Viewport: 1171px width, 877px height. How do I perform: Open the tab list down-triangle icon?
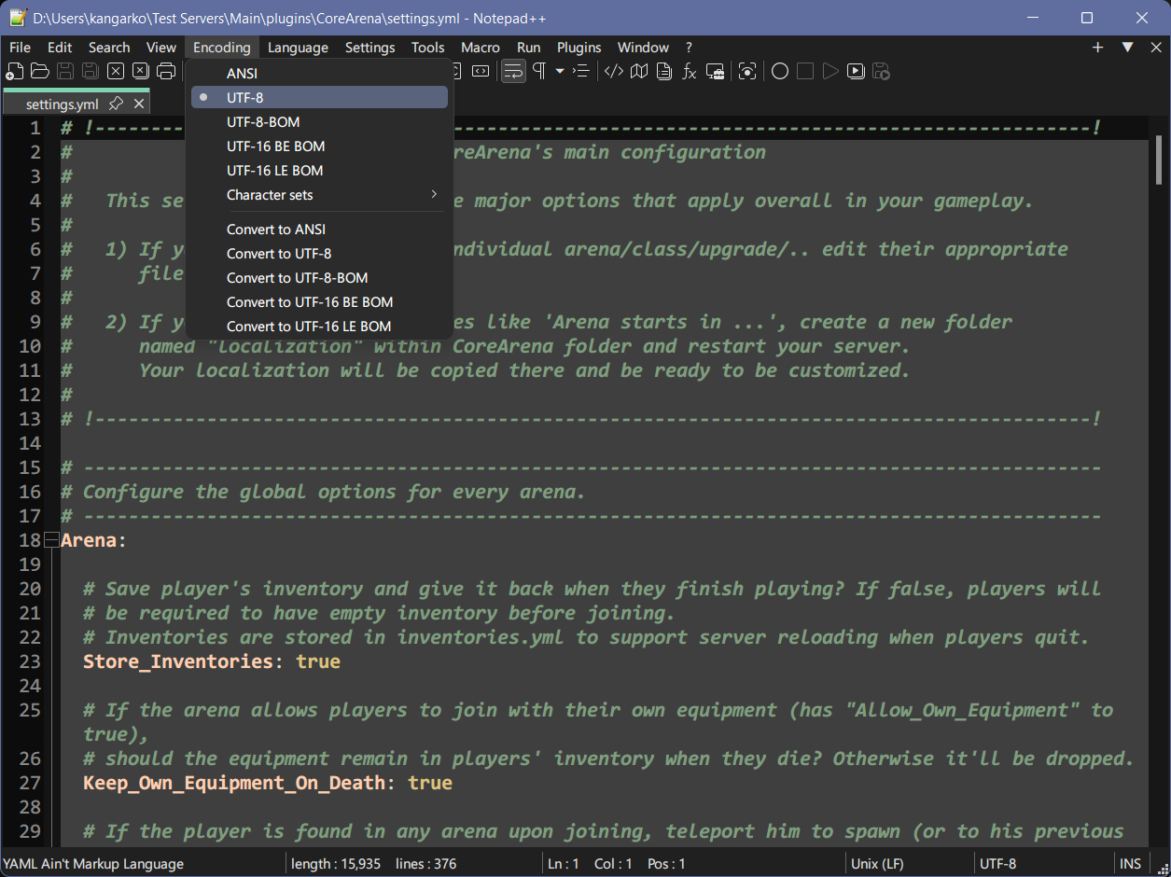(x=1127, y=48)
